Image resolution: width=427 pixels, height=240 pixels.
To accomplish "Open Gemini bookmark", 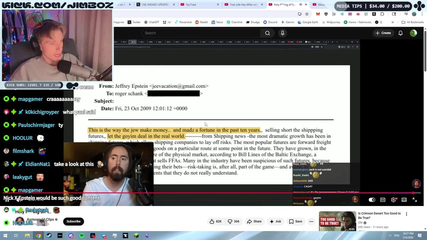I will tap(287, 22).
